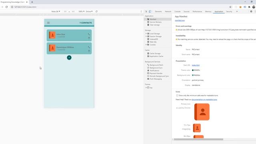The height and width of the screenshot is (144, 256).
Task: Switch to the Sources tab
Action: pos(186,12)
